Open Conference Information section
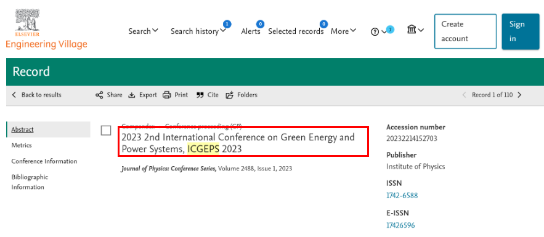 (44, 161)
